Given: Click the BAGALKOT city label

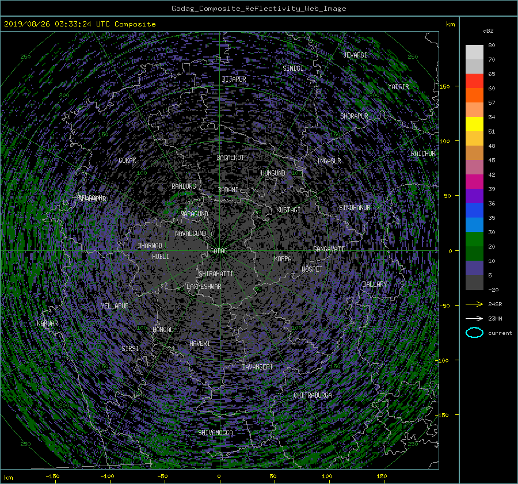Looking at the screenshot, I should click(230, 158).
